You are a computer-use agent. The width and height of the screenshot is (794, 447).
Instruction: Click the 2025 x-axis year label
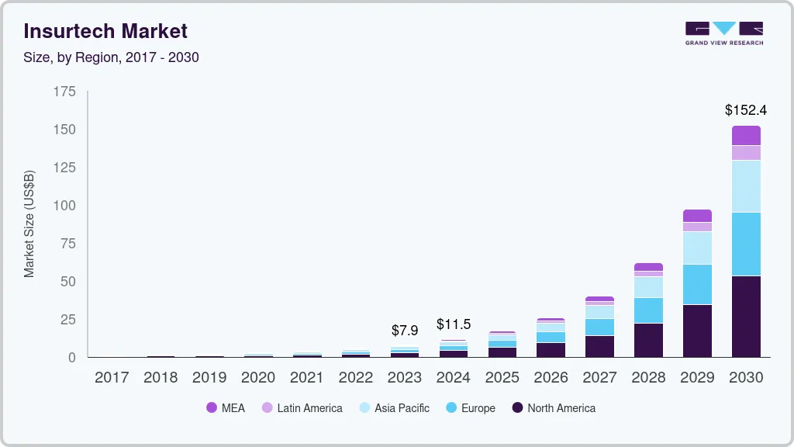click(502, 378)
